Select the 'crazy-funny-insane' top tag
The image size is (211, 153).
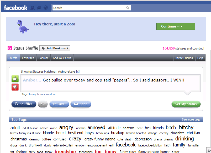point(100,139)
